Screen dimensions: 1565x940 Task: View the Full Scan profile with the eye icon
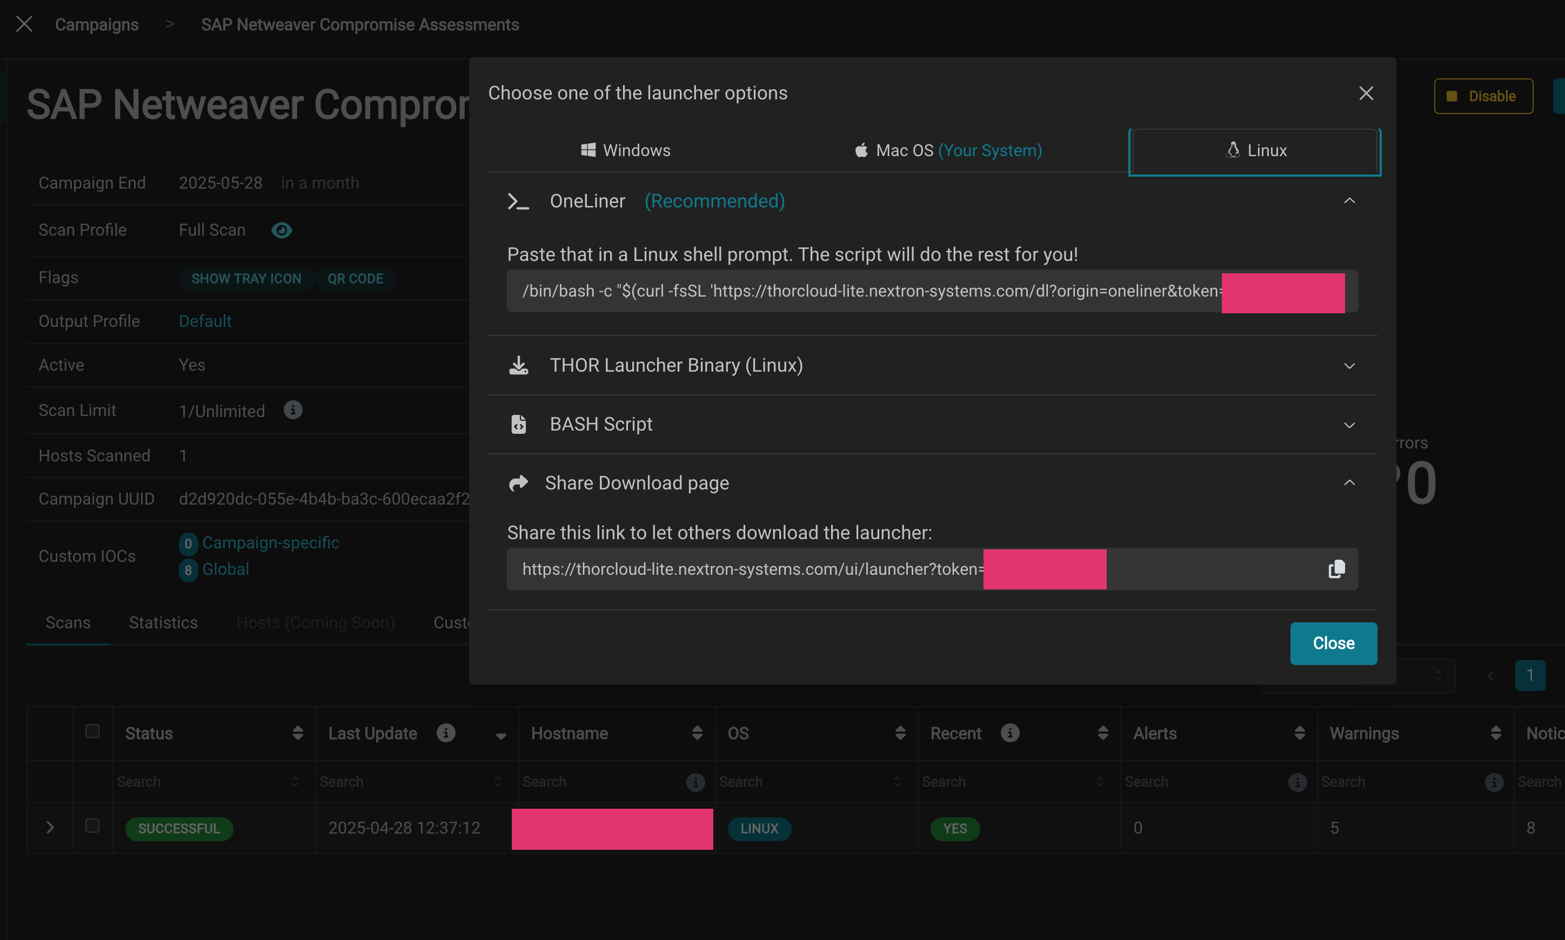pos(282,231)
